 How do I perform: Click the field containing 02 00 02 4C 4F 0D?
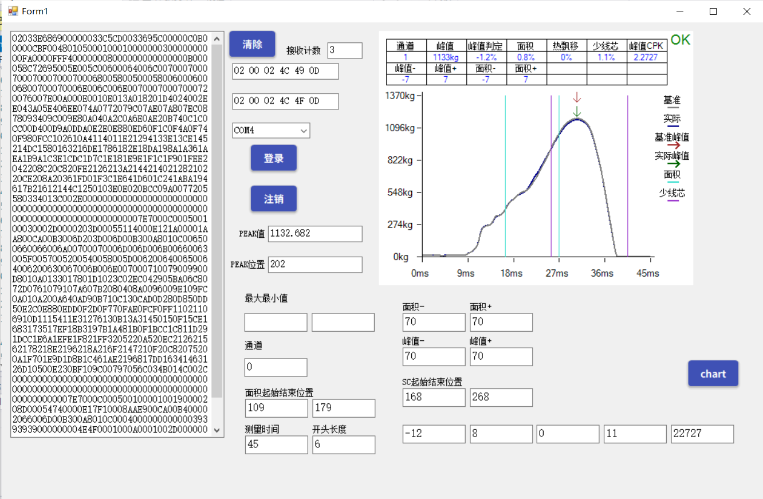[x=285, y=101]
